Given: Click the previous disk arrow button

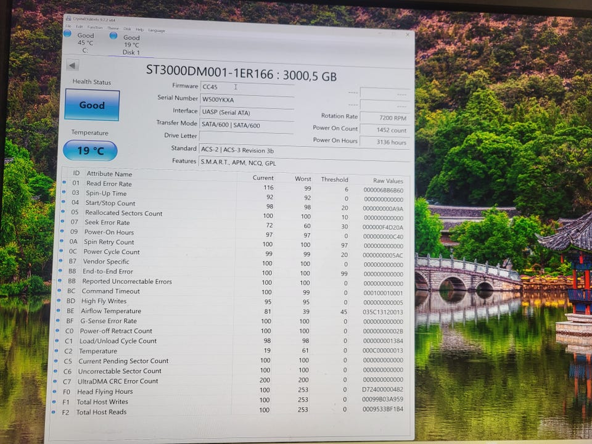Looking at the screenshot, I should [72, 65].
